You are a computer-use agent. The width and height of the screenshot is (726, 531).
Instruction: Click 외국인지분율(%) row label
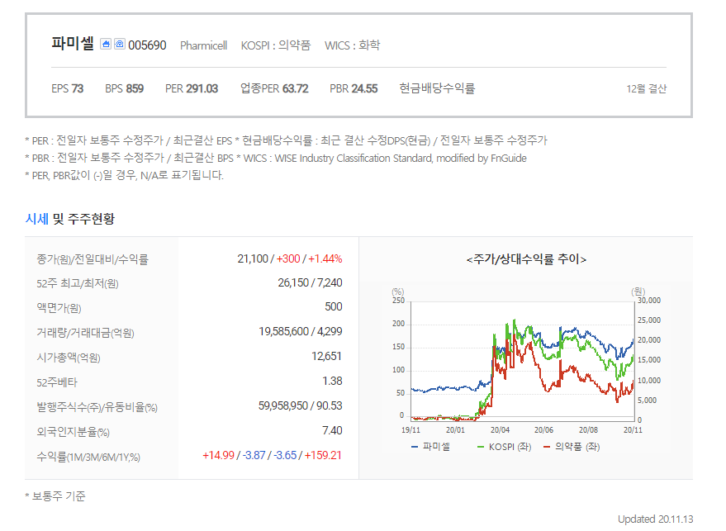click(x=74, y=432)
